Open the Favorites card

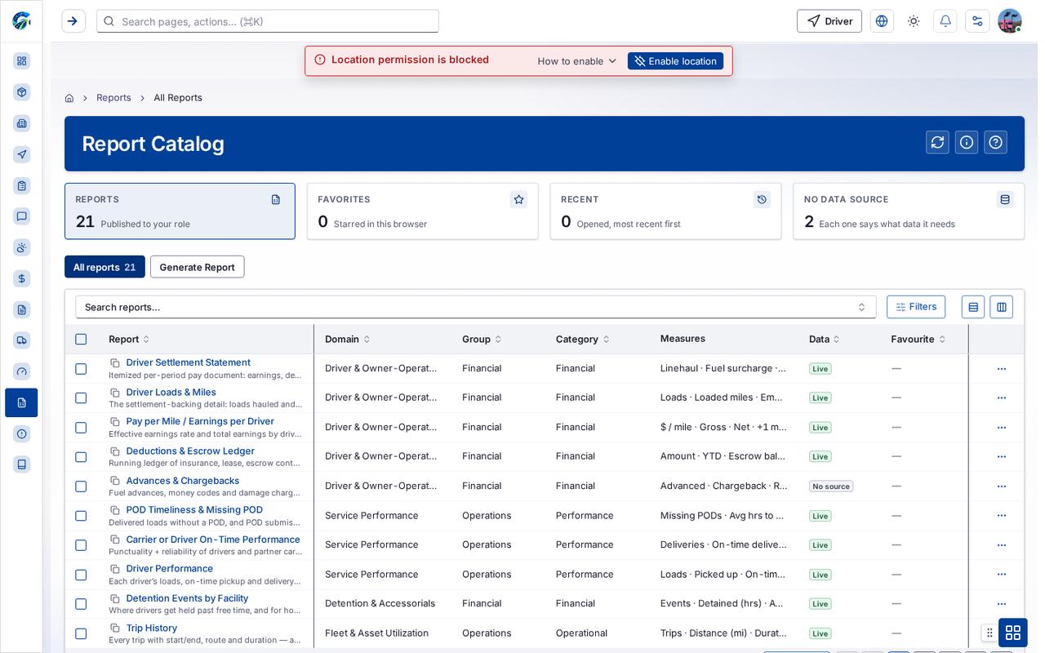[x=422, y=211]
